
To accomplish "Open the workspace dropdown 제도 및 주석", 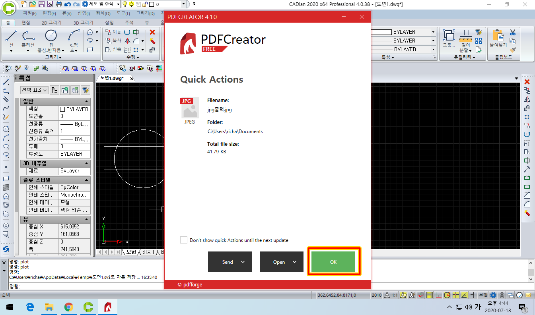I will pos(101,4).
